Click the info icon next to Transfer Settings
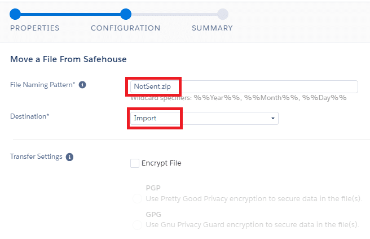Viewport: 370px width, 239px height. point(69,157)
